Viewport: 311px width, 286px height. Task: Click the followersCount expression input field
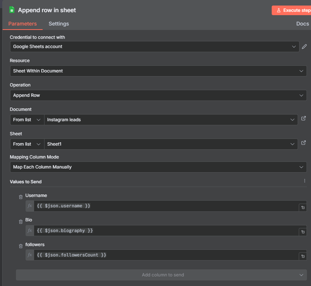166,255
